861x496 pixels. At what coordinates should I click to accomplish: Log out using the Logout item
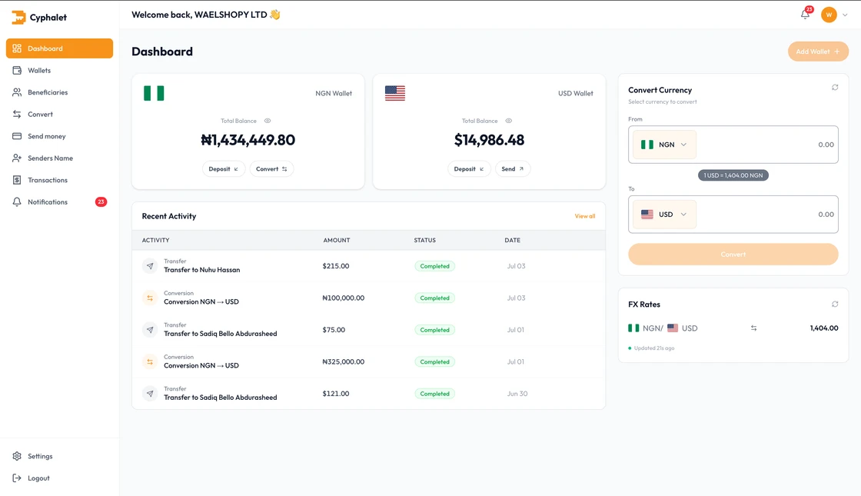59,478
